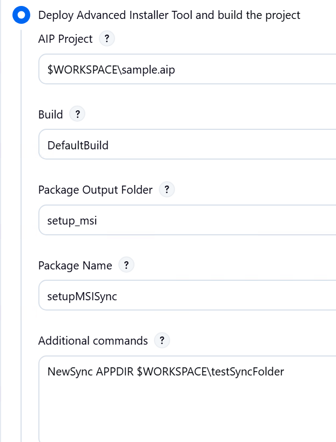This screenshot has width=336, height=442.
Task: Click the vertical connector line under the radio button
Action: tap(21, 216)
